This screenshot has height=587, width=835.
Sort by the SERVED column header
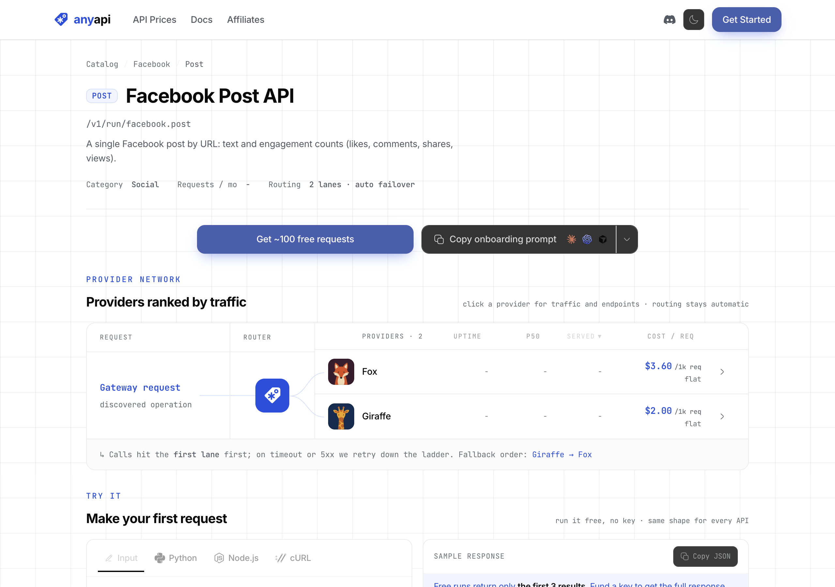(x=584, y=337)
